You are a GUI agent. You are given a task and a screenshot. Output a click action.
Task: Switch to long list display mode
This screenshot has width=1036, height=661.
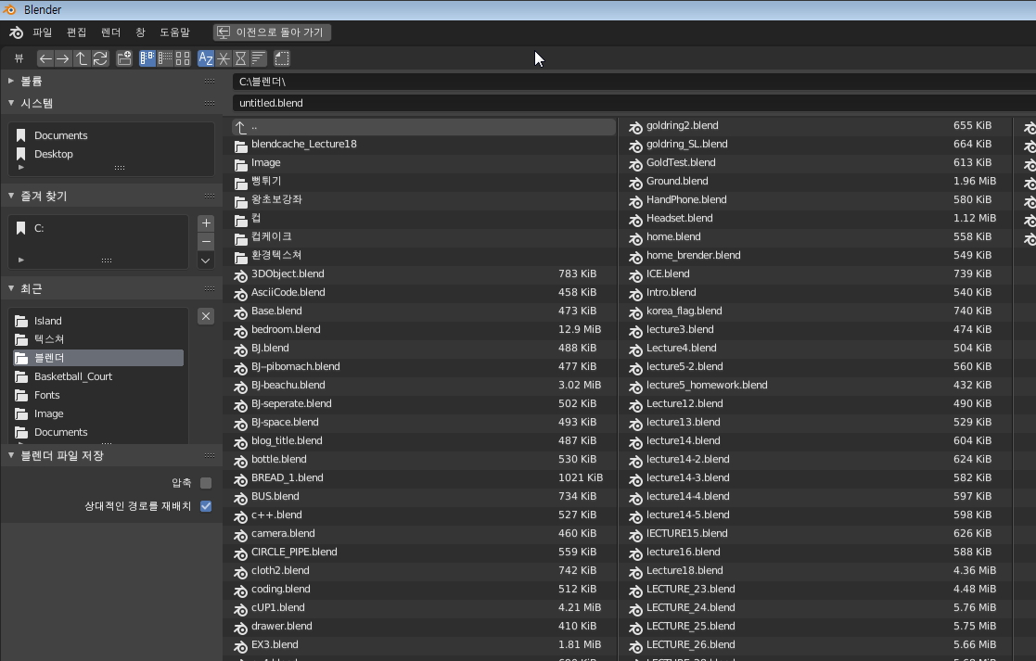pyautogui.click(x=165, y=58)
